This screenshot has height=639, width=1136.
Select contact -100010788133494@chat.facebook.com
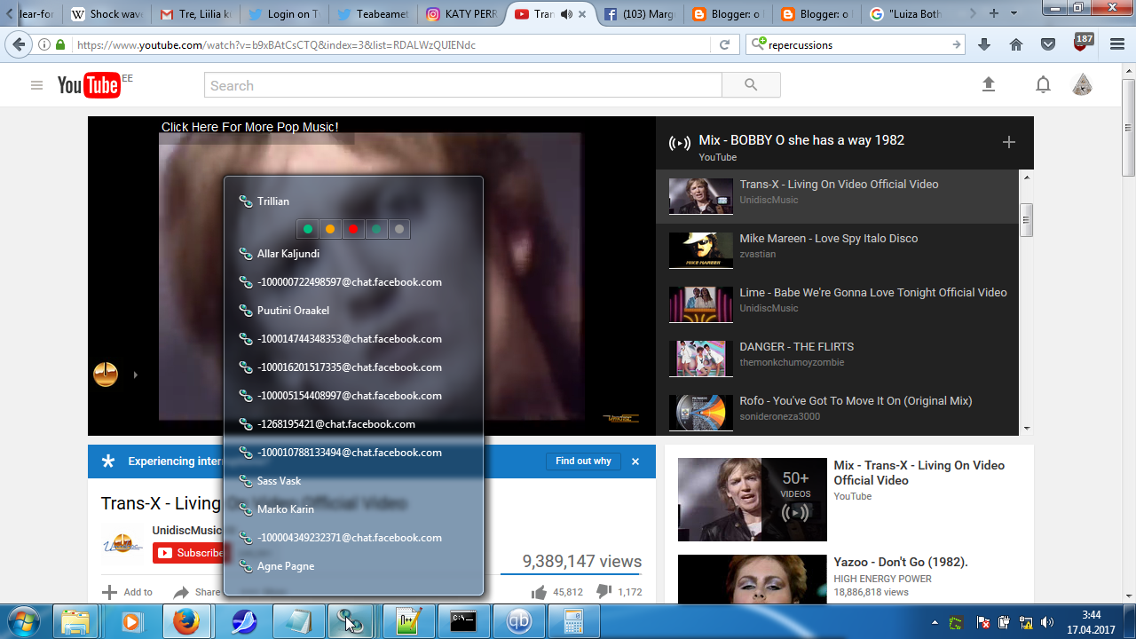coord(353,453)
